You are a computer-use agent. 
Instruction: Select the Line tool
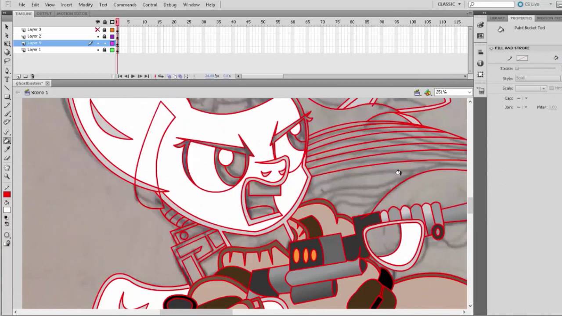point(7,88)
